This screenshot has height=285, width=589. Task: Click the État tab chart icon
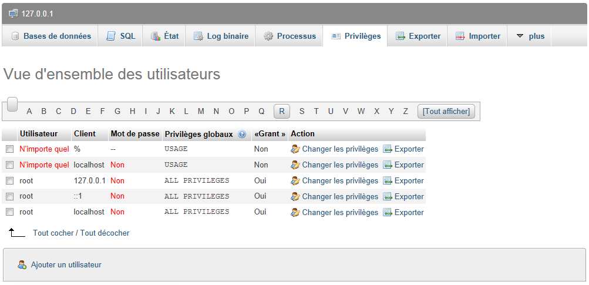156,36
